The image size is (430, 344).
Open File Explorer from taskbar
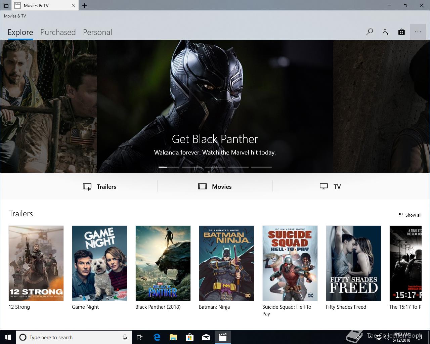coord(173,337)
